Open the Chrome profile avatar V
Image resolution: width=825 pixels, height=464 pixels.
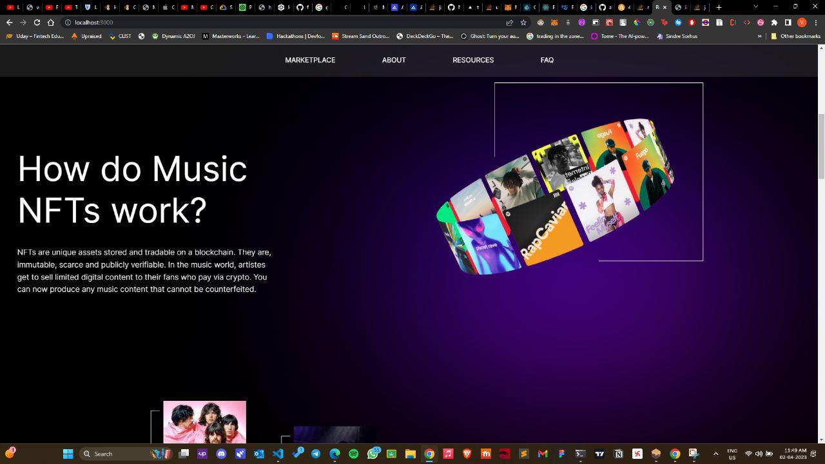click(802, 23)
